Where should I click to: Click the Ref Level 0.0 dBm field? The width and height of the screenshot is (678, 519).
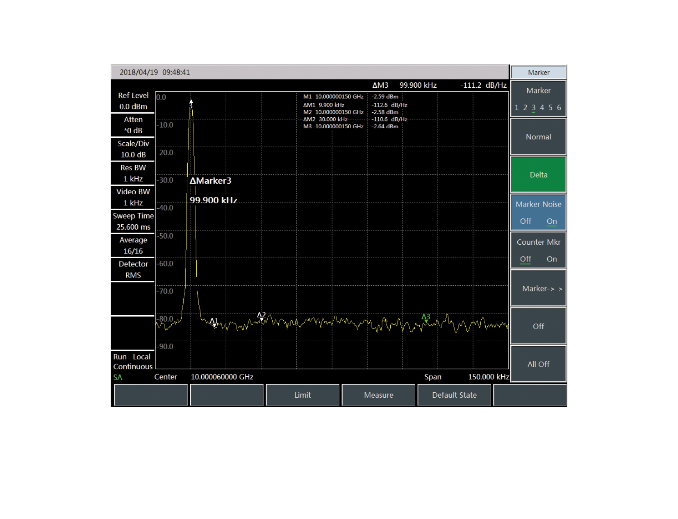click(133, 101)
